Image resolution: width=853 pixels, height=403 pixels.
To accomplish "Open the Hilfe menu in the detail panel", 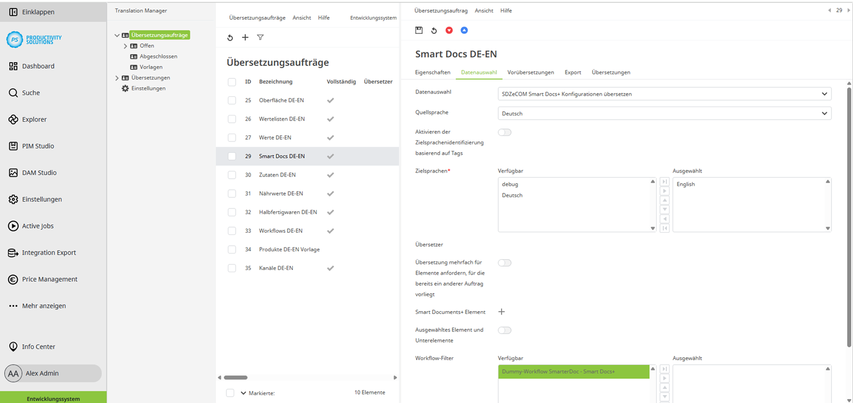I will 505,10.
